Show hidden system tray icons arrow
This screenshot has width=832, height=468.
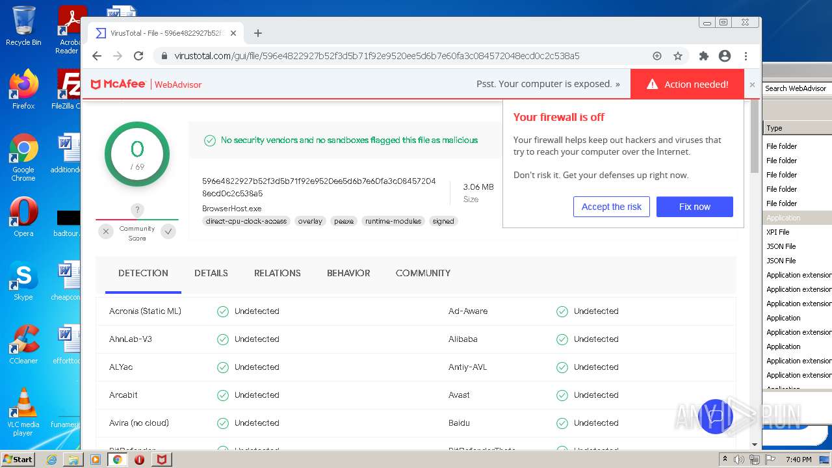click(x=725, y=460)
